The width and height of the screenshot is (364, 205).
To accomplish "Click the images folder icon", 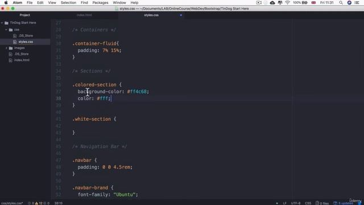I will click(x=11, y=48).
